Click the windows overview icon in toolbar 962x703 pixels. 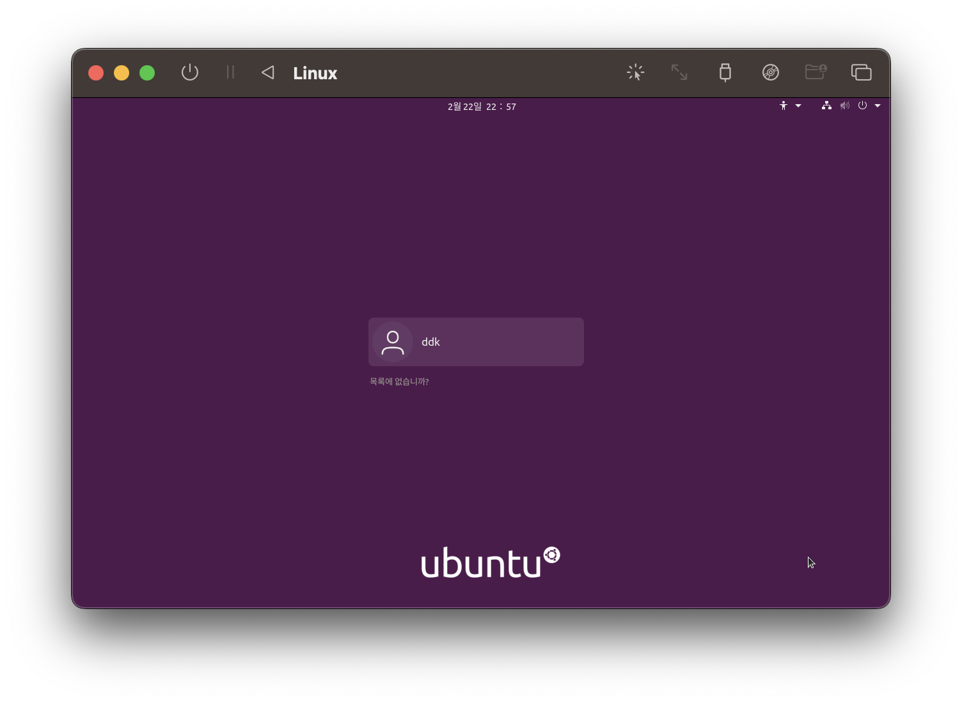coord(861,72)
